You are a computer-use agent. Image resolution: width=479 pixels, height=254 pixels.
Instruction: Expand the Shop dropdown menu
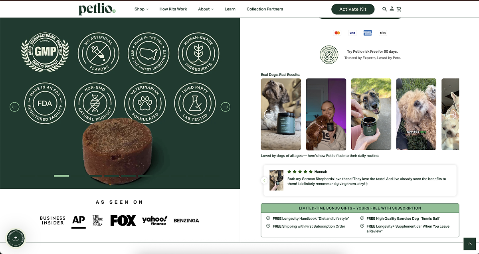[x=141, y=9]
